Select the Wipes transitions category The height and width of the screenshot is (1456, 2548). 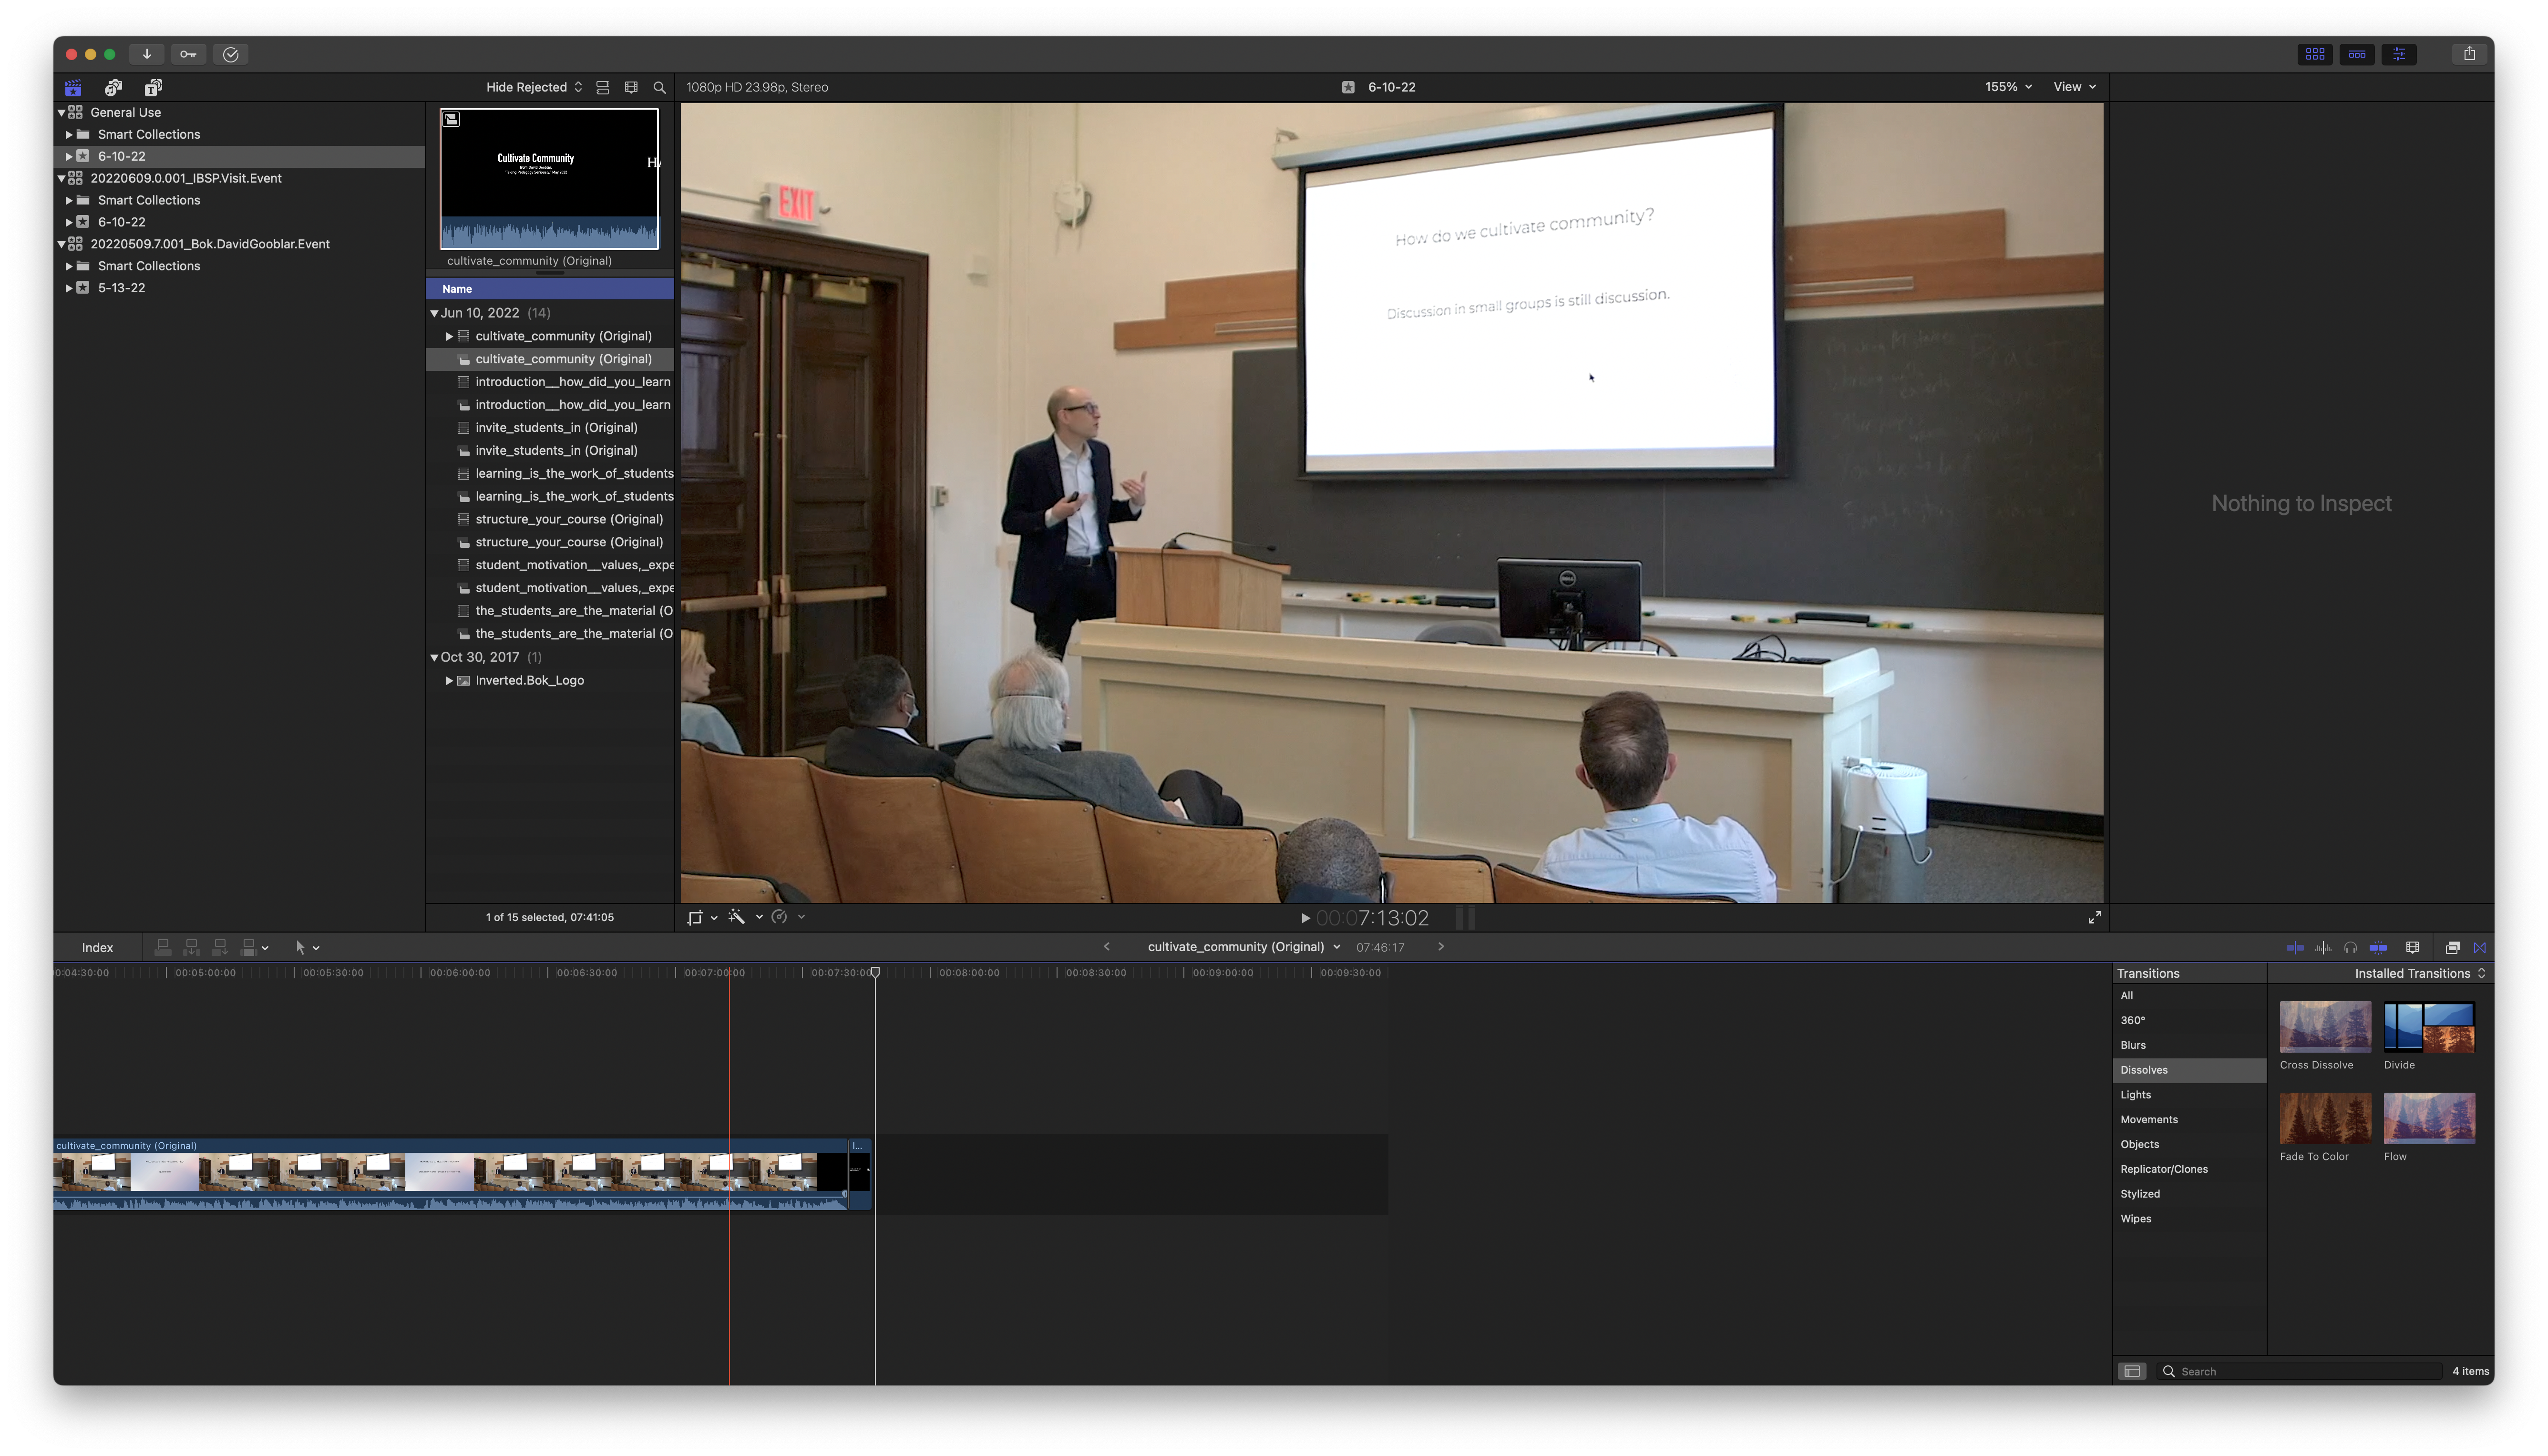2135,1218
